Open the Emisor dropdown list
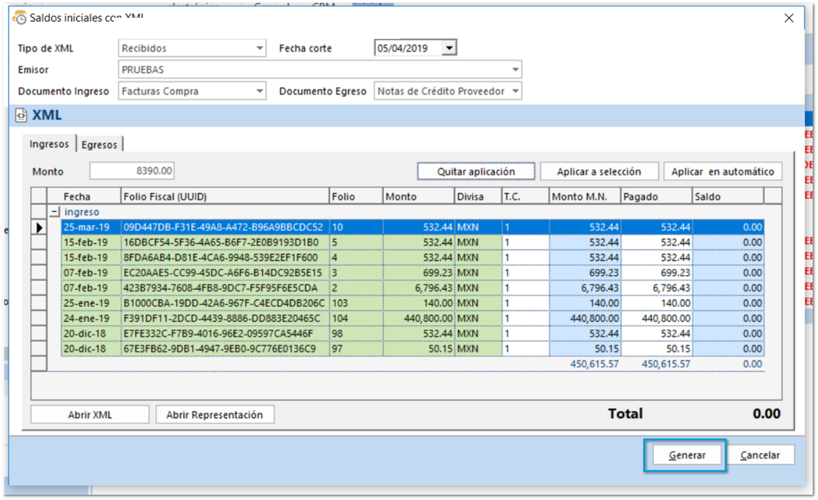 click(x=515, y=70)
